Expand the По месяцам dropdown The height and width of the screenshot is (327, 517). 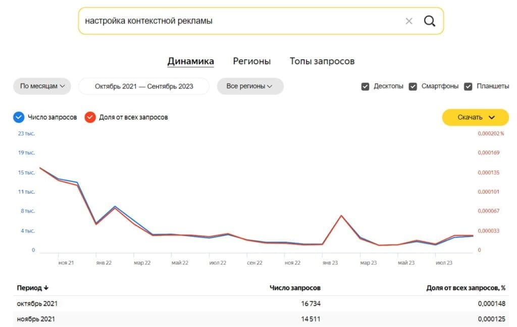click(42, 86)
